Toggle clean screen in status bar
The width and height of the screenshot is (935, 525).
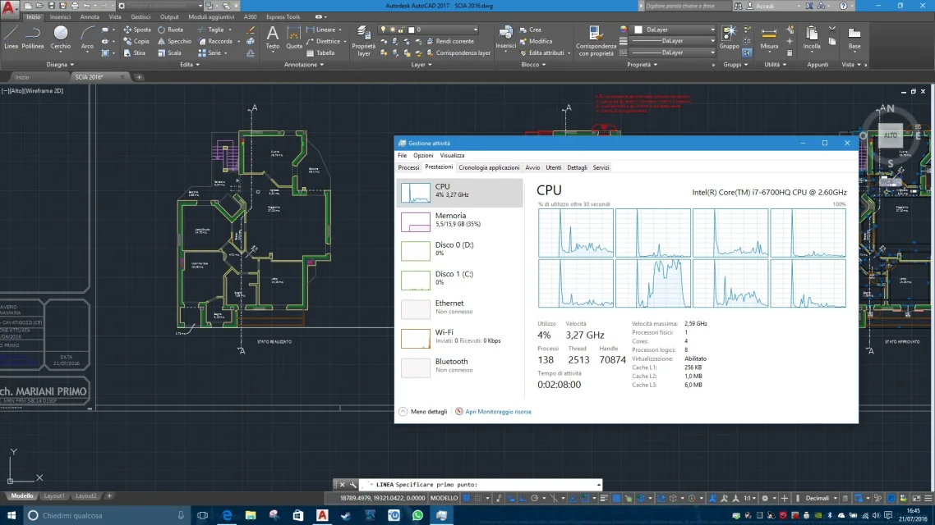point(917,498)
